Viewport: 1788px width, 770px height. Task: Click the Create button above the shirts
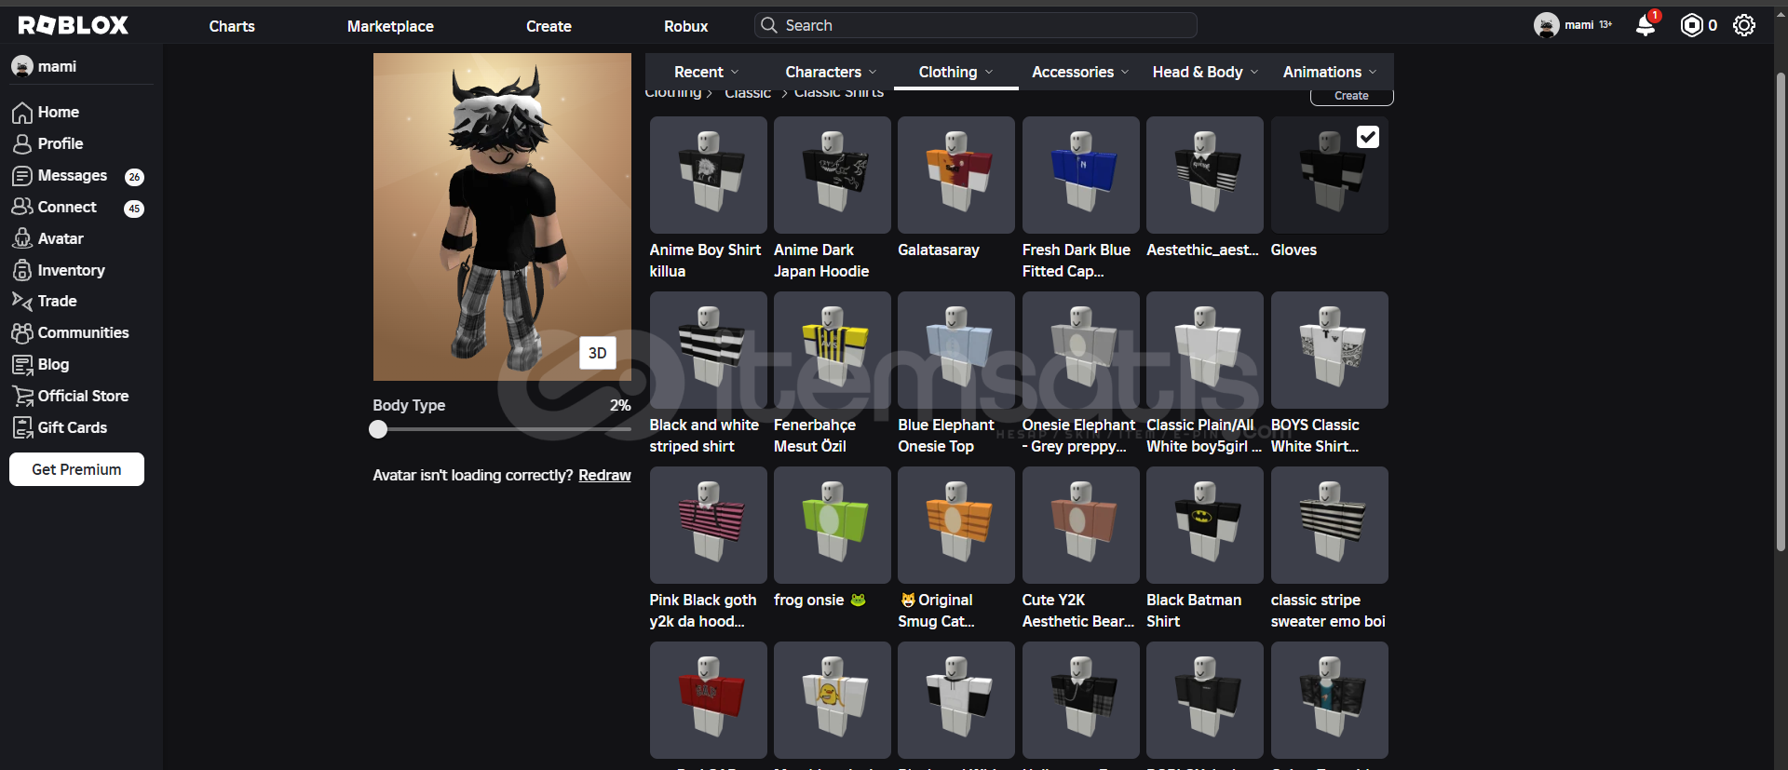point(1351,97)
